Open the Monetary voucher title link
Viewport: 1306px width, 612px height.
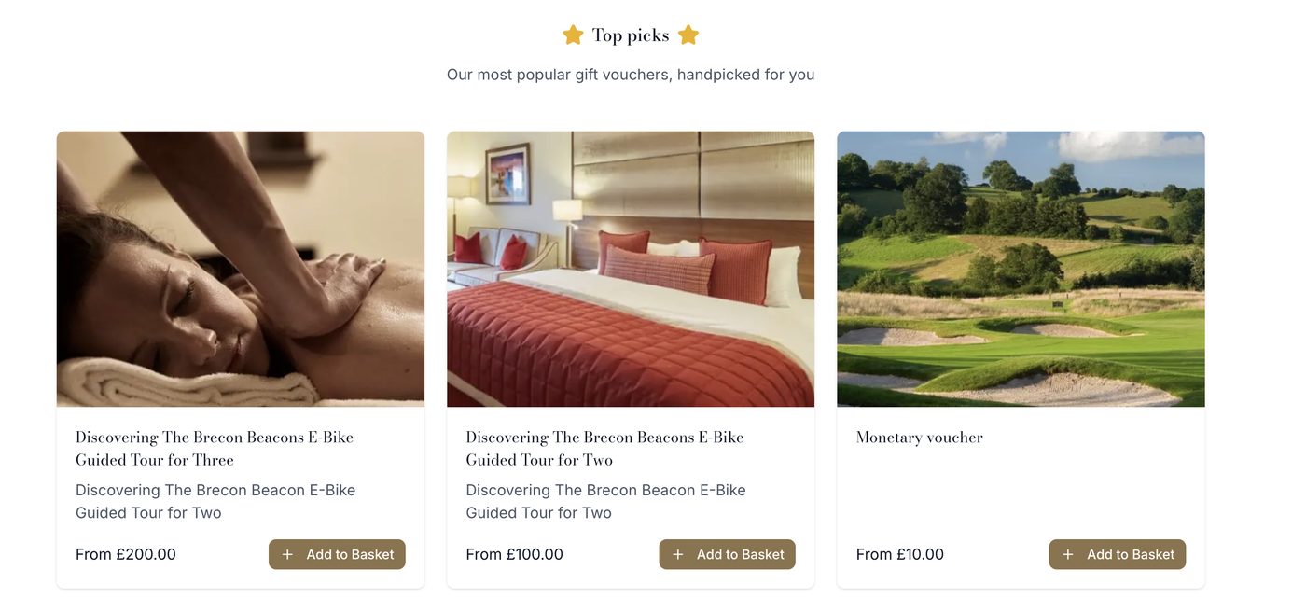pyautogui.click(x=920, y=438)
